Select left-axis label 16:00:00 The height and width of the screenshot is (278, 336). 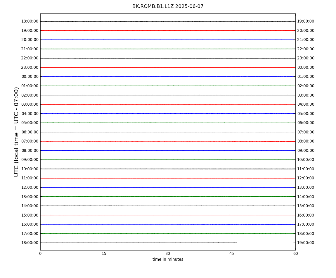[x=30, y=224]
